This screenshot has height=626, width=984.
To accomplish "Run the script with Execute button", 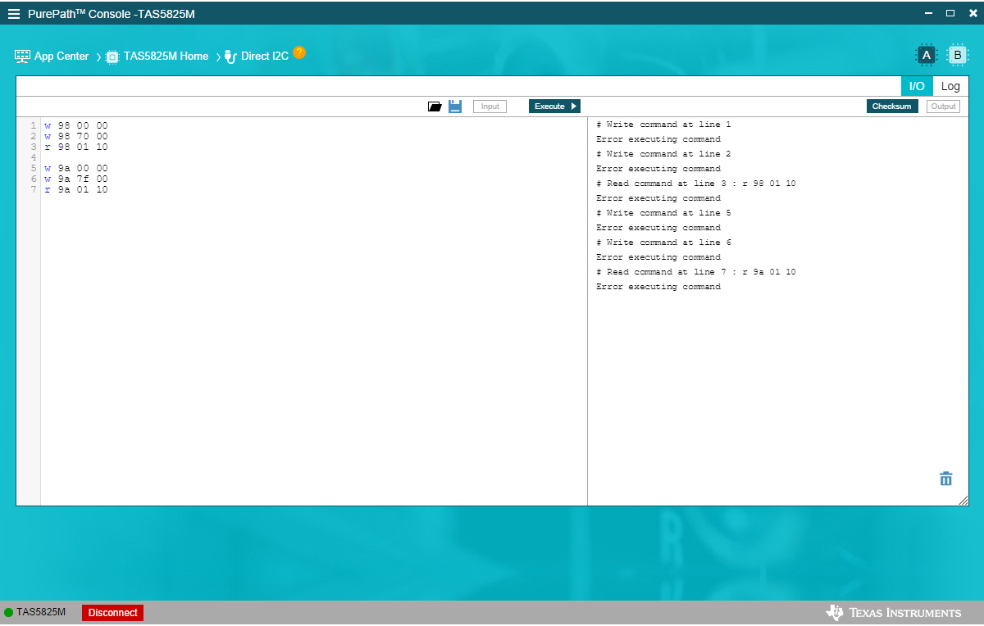I will click(554, 107).
